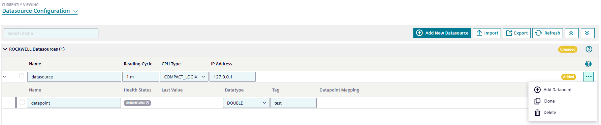This screenshot has height=125, width=601.
Task: Open the DOUBLE datatype dropdown
Action: pyautogui.click(x=246, y=103)
